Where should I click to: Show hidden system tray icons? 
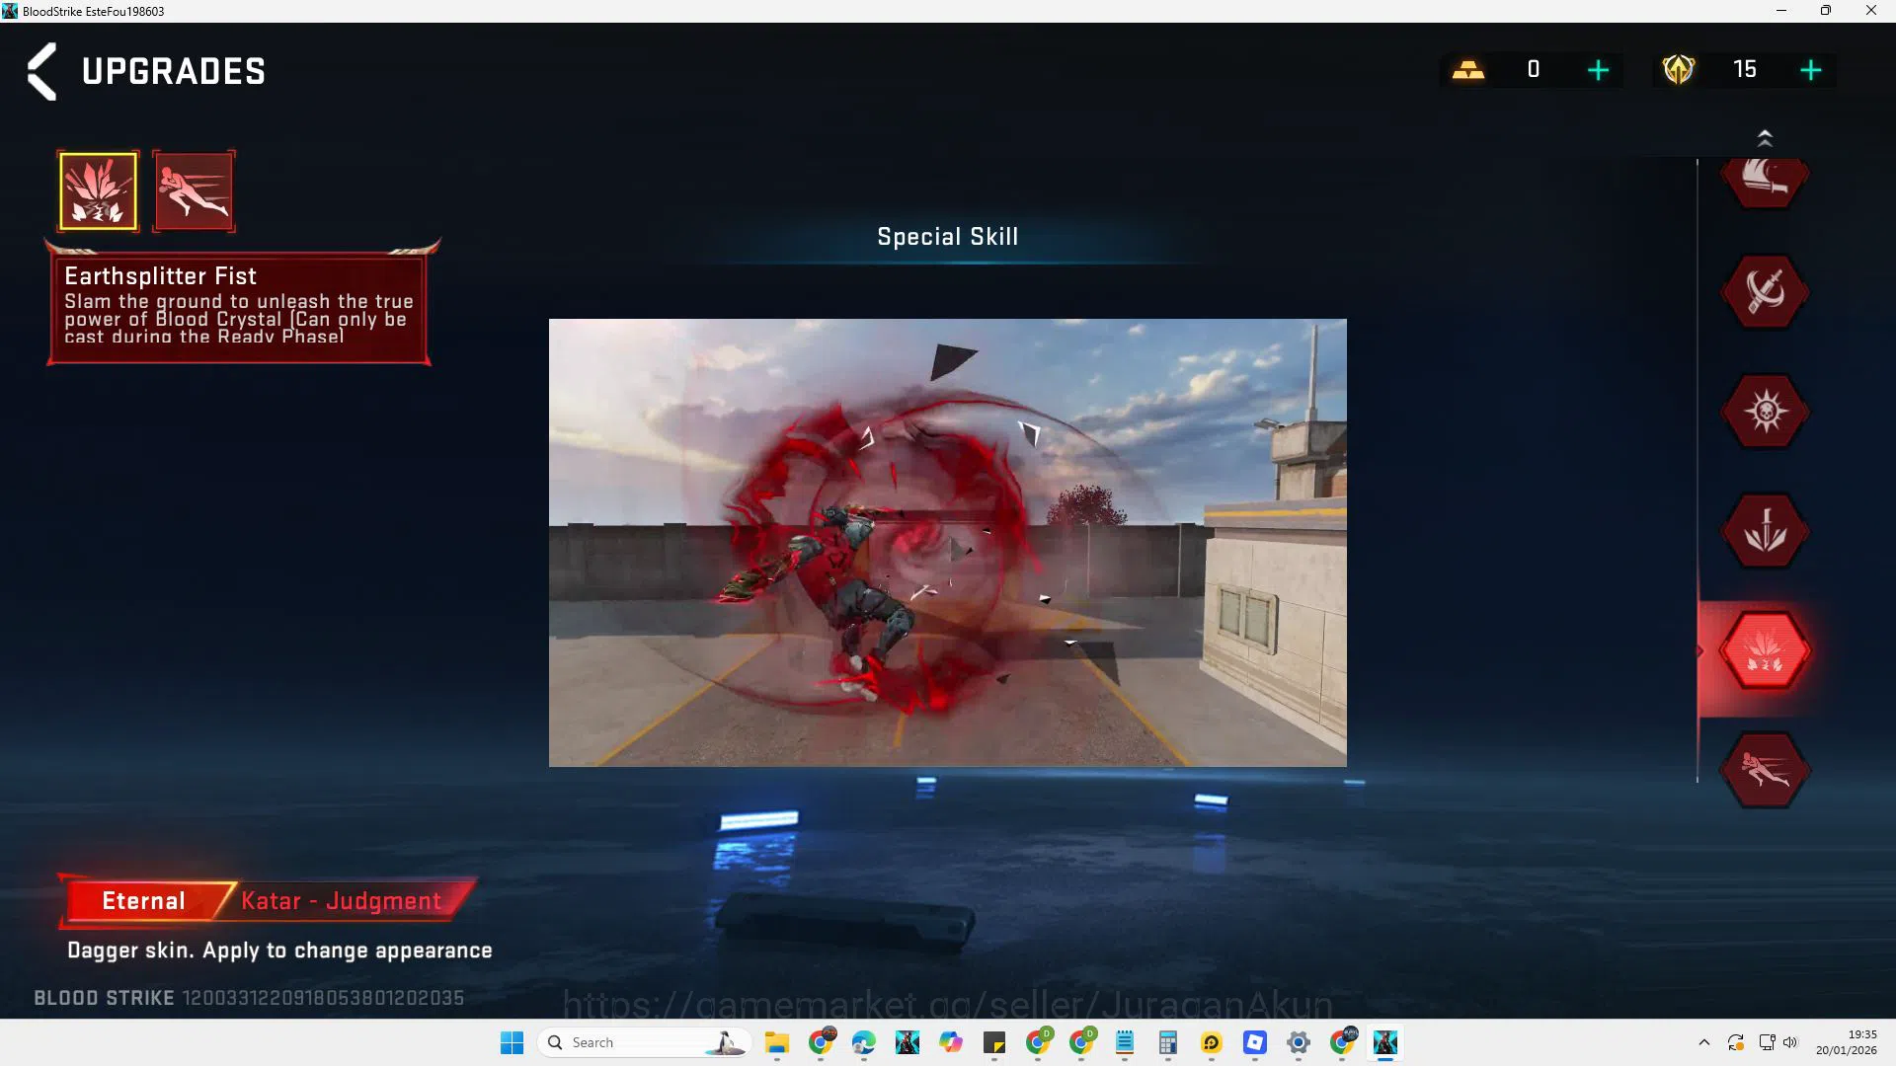click(x=1703, y=1042)
